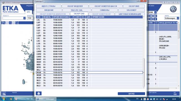
Task: Click the scroll up arrow in dialog list
Action: click(x=144, y=17)
